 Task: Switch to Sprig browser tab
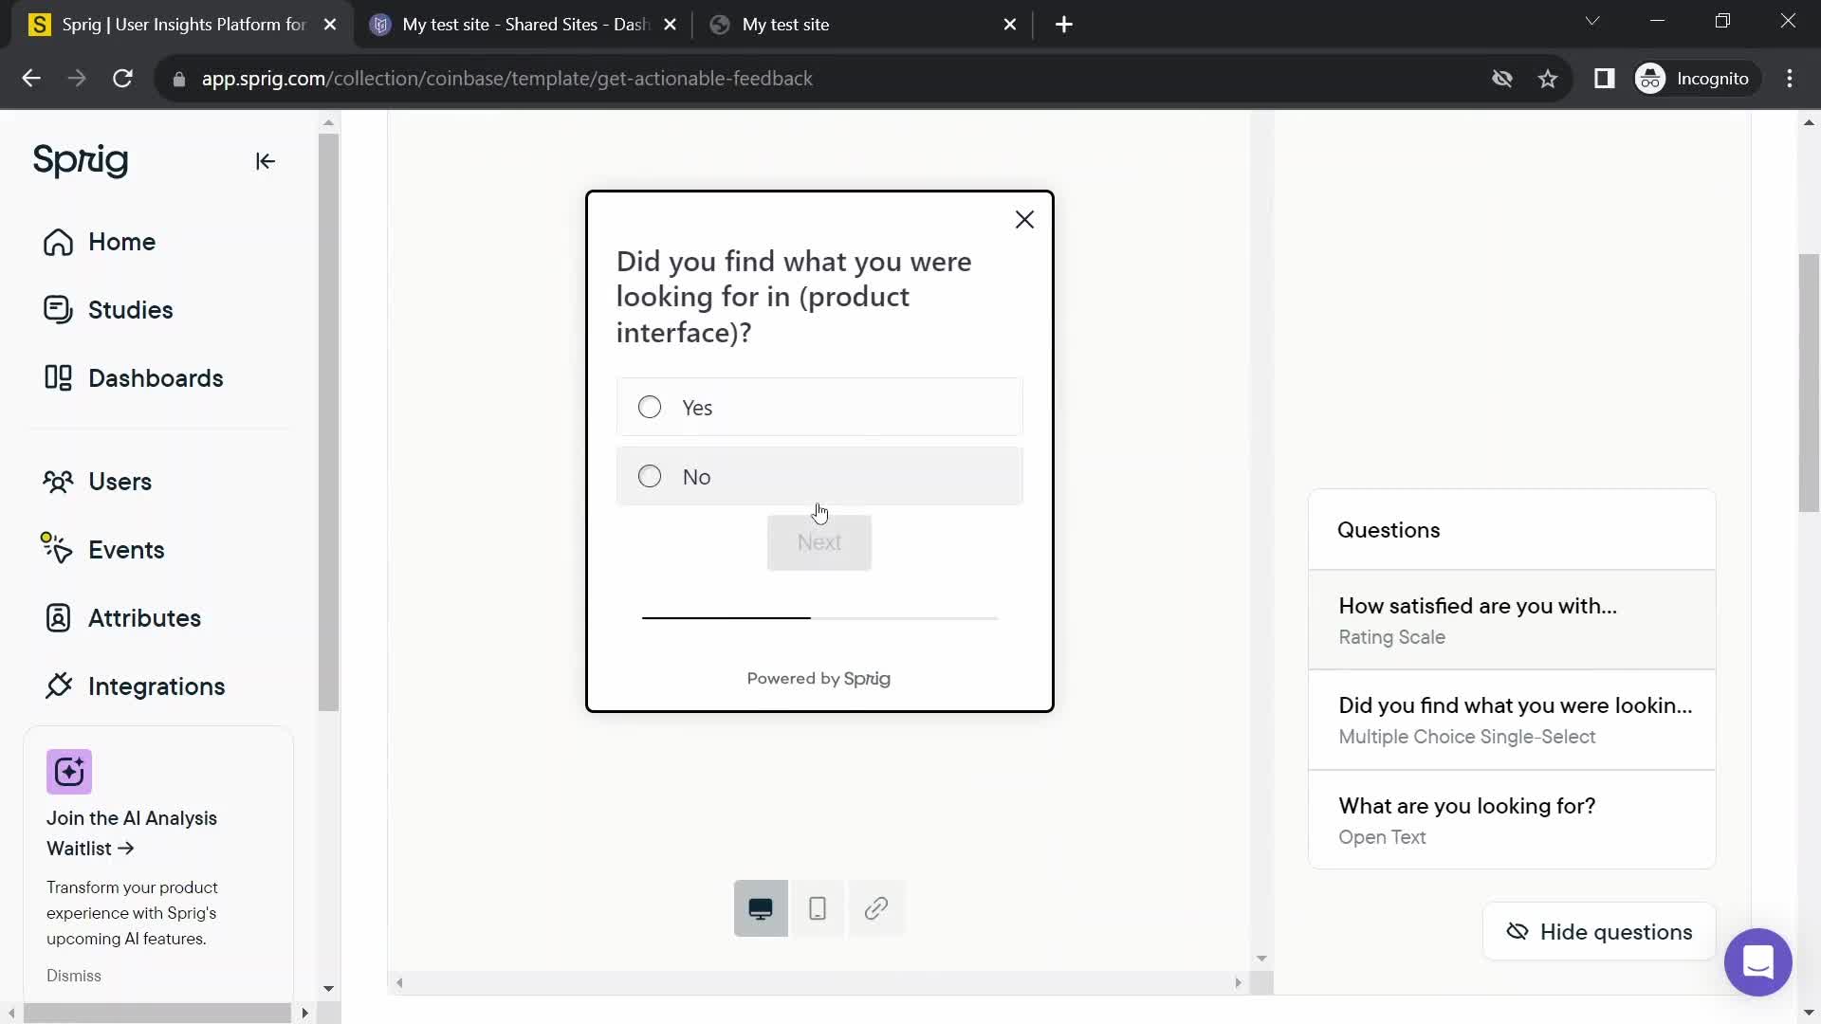(182, 25)
